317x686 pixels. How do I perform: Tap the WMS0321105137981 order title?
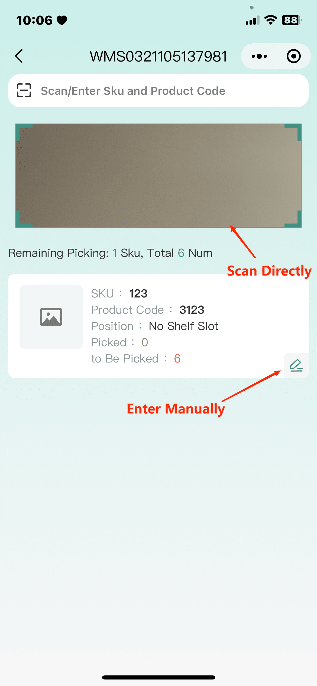(x=158, y=56)
